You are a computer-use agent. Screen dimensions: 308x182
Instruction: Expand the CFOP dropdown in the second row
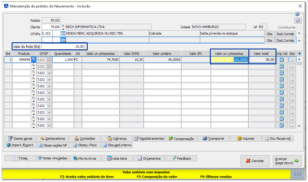pos(49,66)
